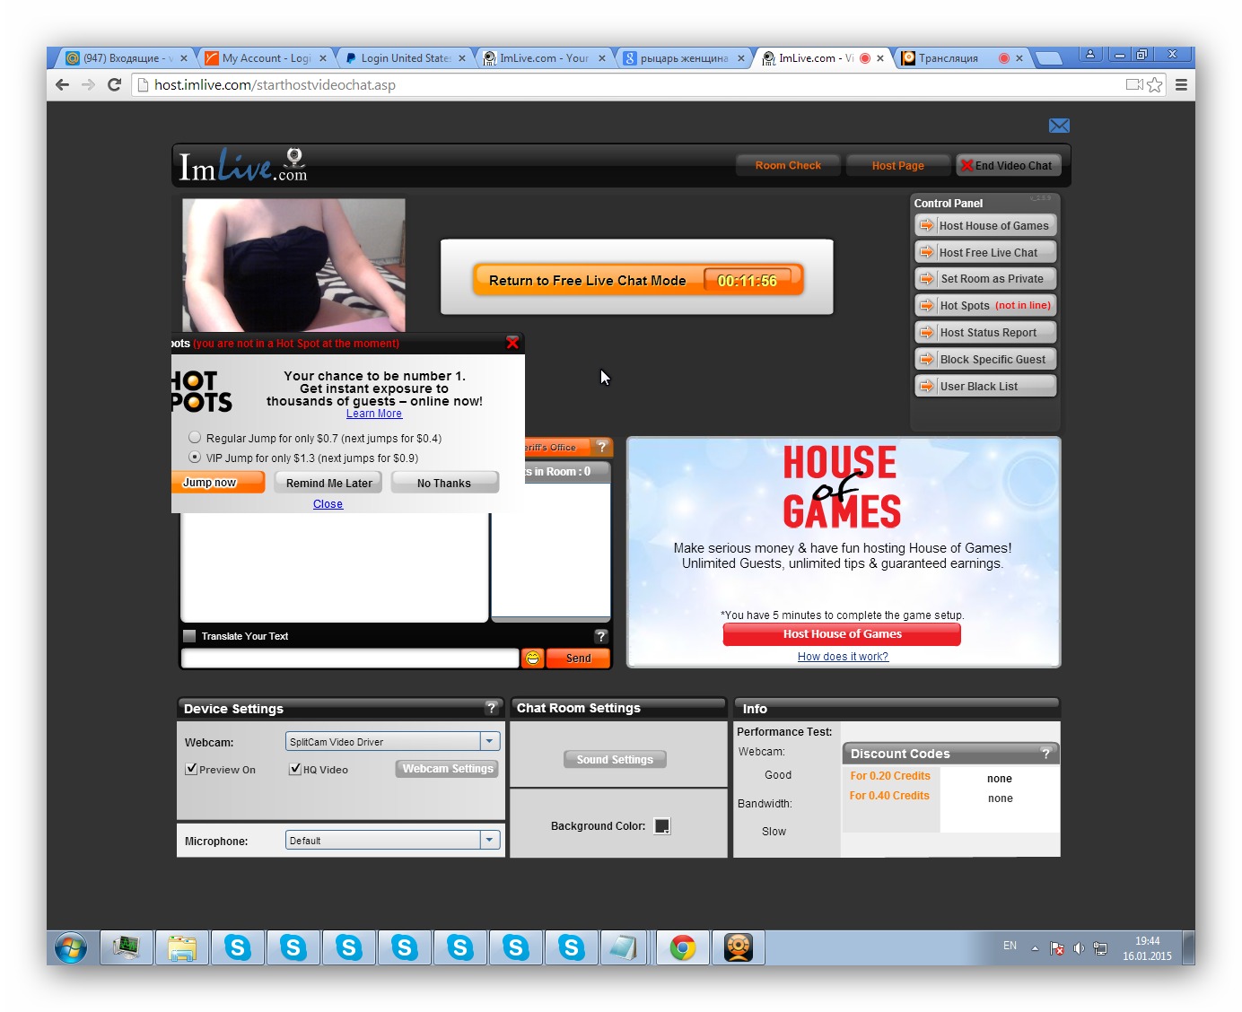Toggle HQ Video checkbox

(295, 769)
